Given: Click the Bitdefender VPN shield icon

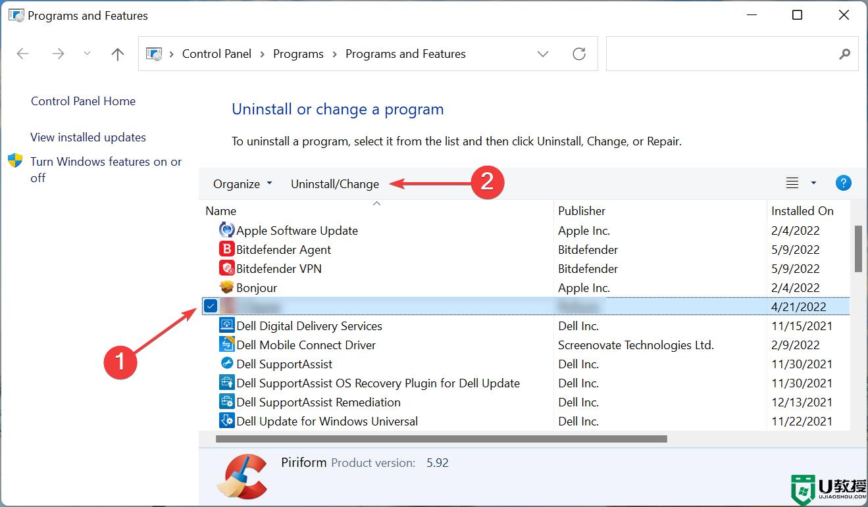Looking at the screenshot, I should click(x=226, y=268).
